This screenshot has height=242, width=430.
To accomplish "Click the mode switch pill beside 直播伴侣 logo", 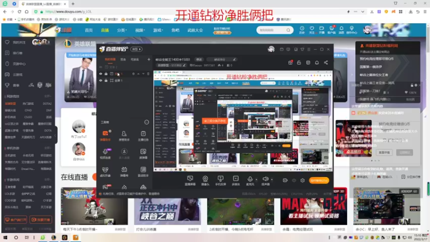I will pos(137,49).
